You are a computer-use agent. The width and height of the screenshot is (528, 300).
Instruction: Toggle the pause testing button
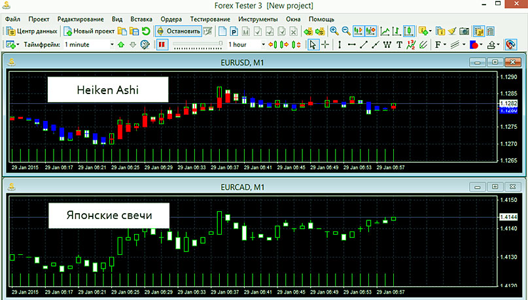[x=162, y=44]
